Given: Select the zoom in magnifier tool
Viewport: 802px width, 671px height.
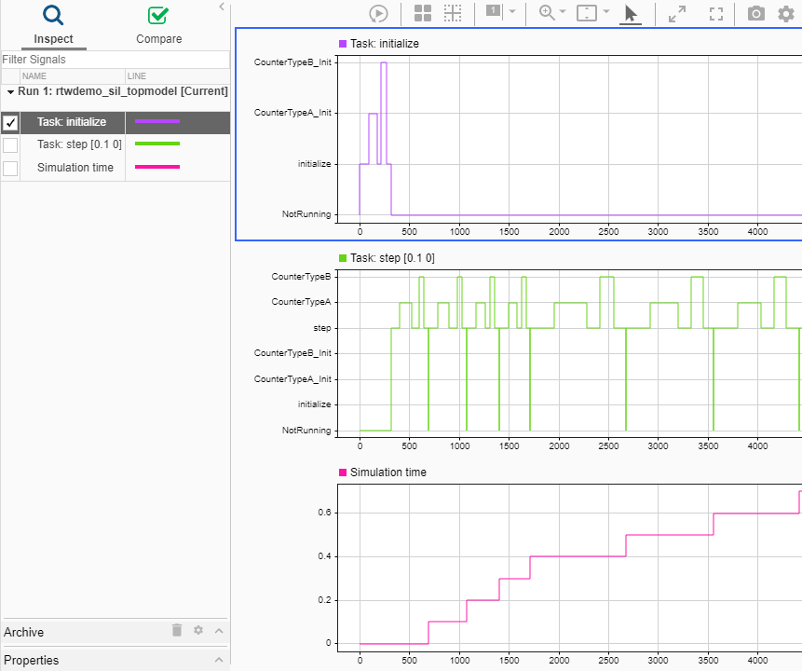Looking at the screenshot, I should tap(547, 13).
